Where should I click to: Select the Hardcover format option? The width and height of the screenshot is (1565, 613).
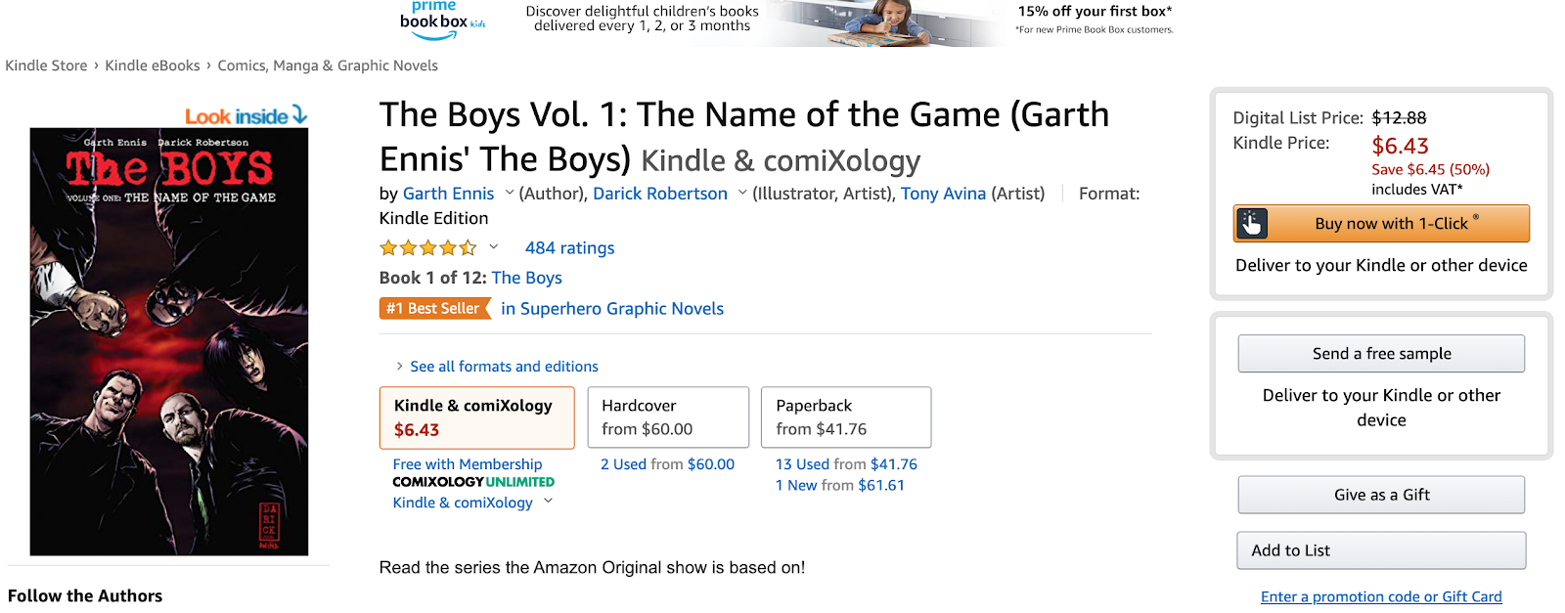pyautogui.click(x=668, y=417)
